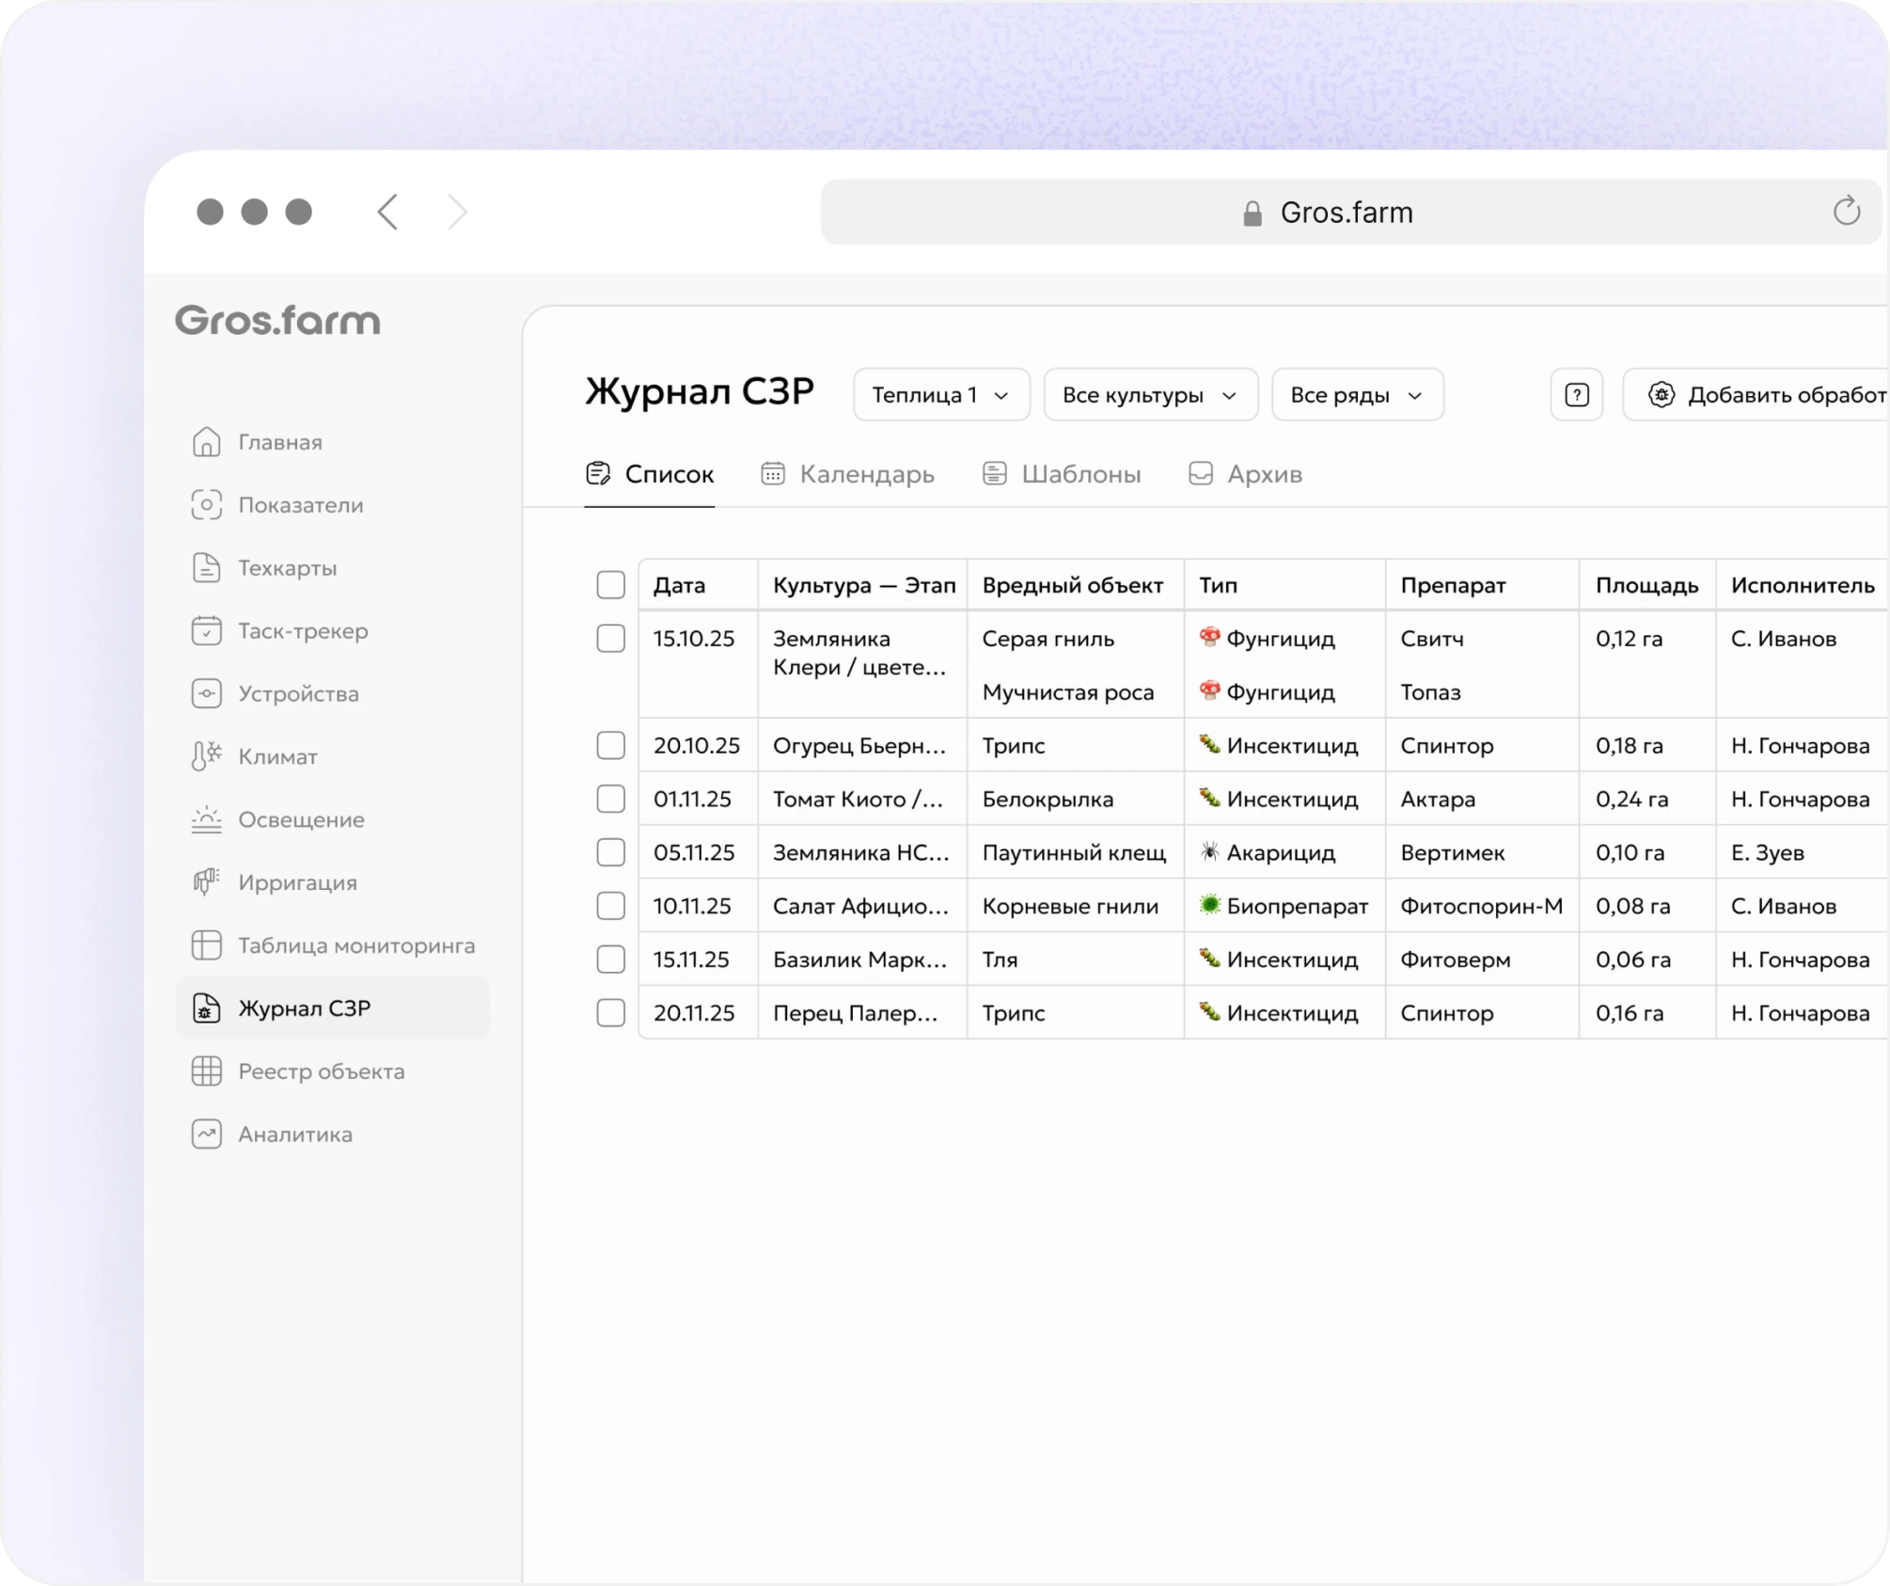Click the address bar lock icon
1890x1586 pixels.
point(1252,214)
